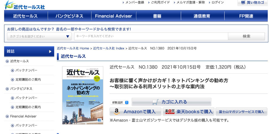Image resolution: width=279 pixels, height=134 pixels.
Task: Open 定期購読のご案内 under バンクビジネス
Action: point(28,107)
